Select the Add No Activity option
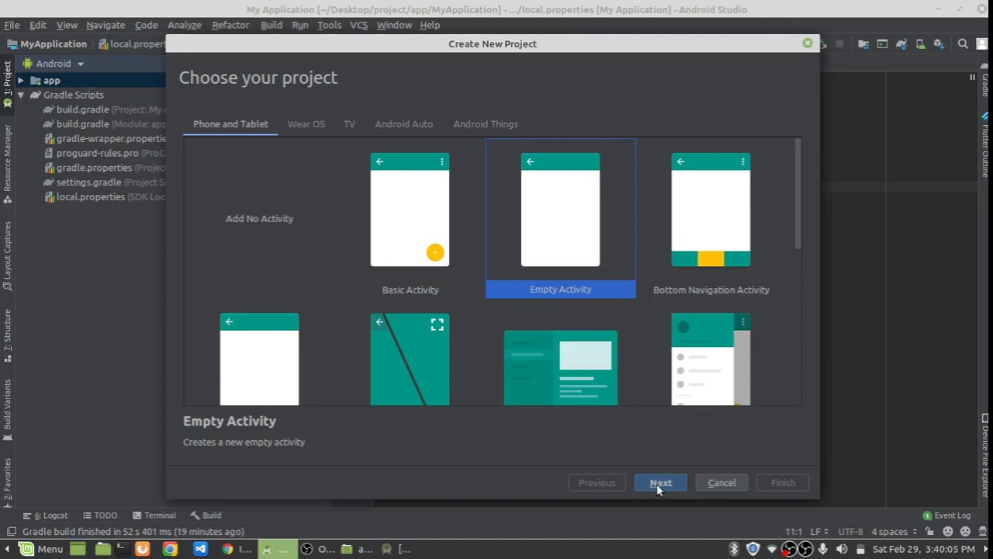The width and height of the screenshot is (993, 559). tap(259, 219)
